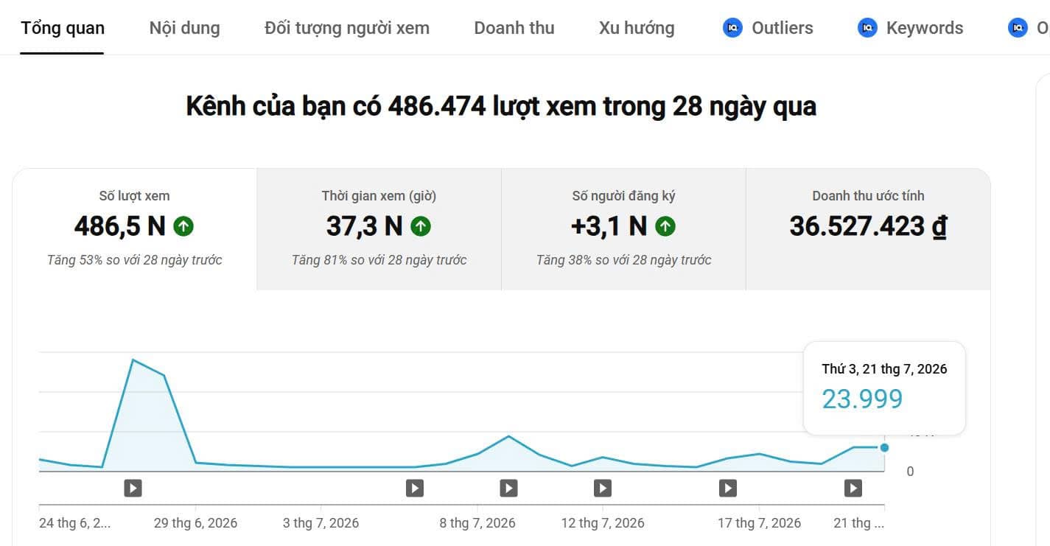The image size is (1050, 546).
Task: Select the Doanh thu ước tính card
Action: click(868, 229)
